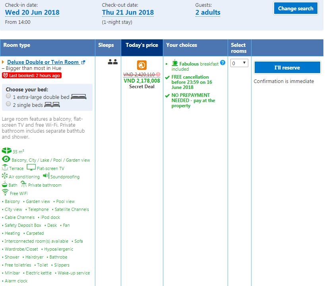The height and width of the screenshot is (286, 325).
Task: Click the Change search button
Action: pyautogui.click(x=296, y=8)
